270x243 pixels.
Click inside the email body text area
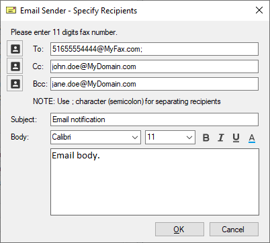154,182
